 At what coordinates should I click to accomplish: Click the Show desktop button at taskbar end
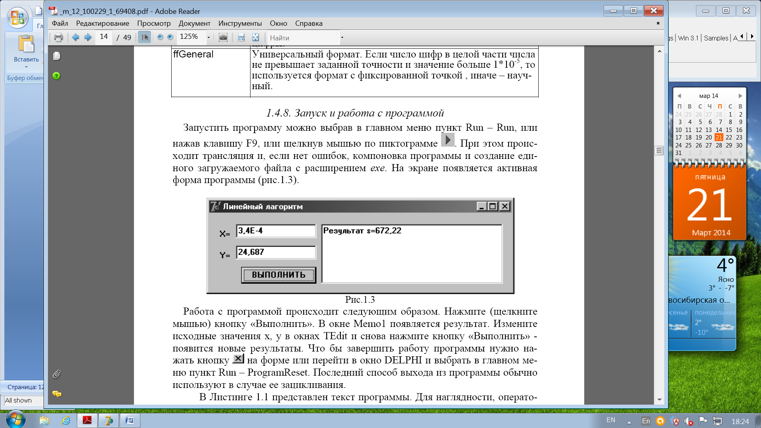coord(758,420)
